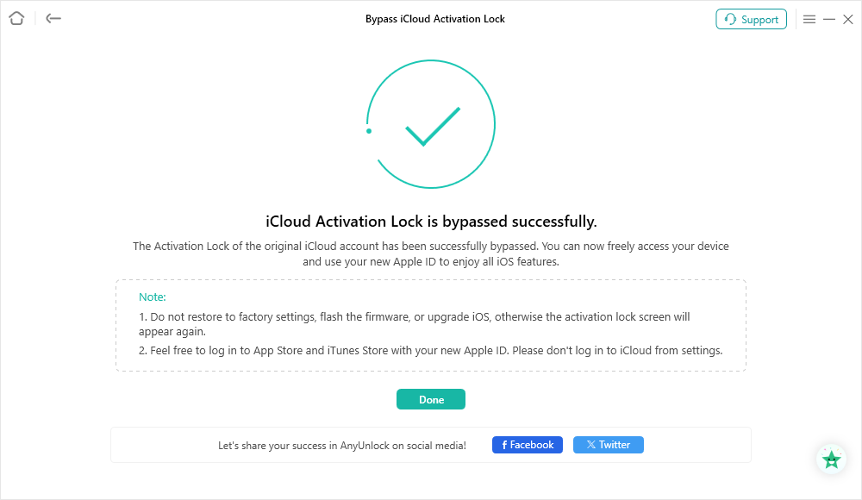
Task: Go to the home screen icon
Action: tap(16, 19)
